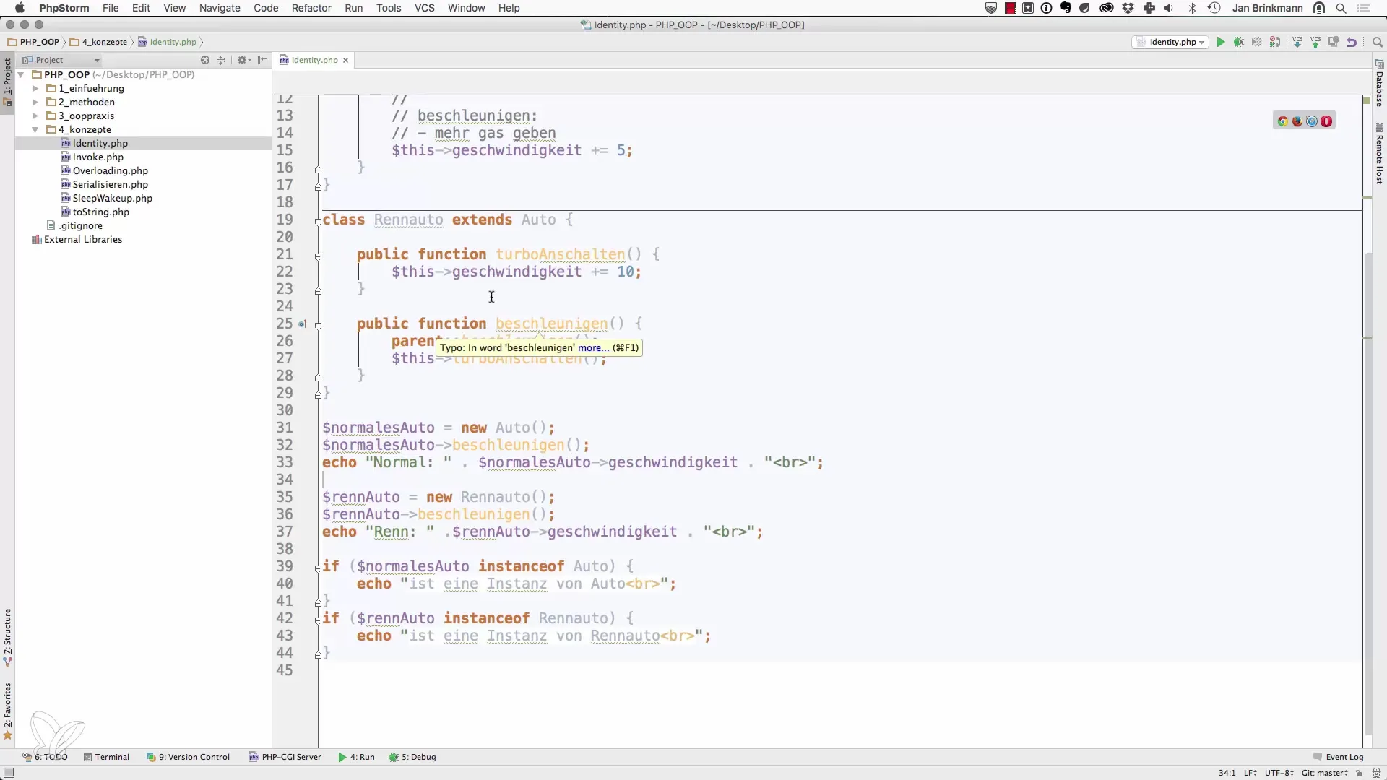Open the Event Log

(x=1338, y=757)
